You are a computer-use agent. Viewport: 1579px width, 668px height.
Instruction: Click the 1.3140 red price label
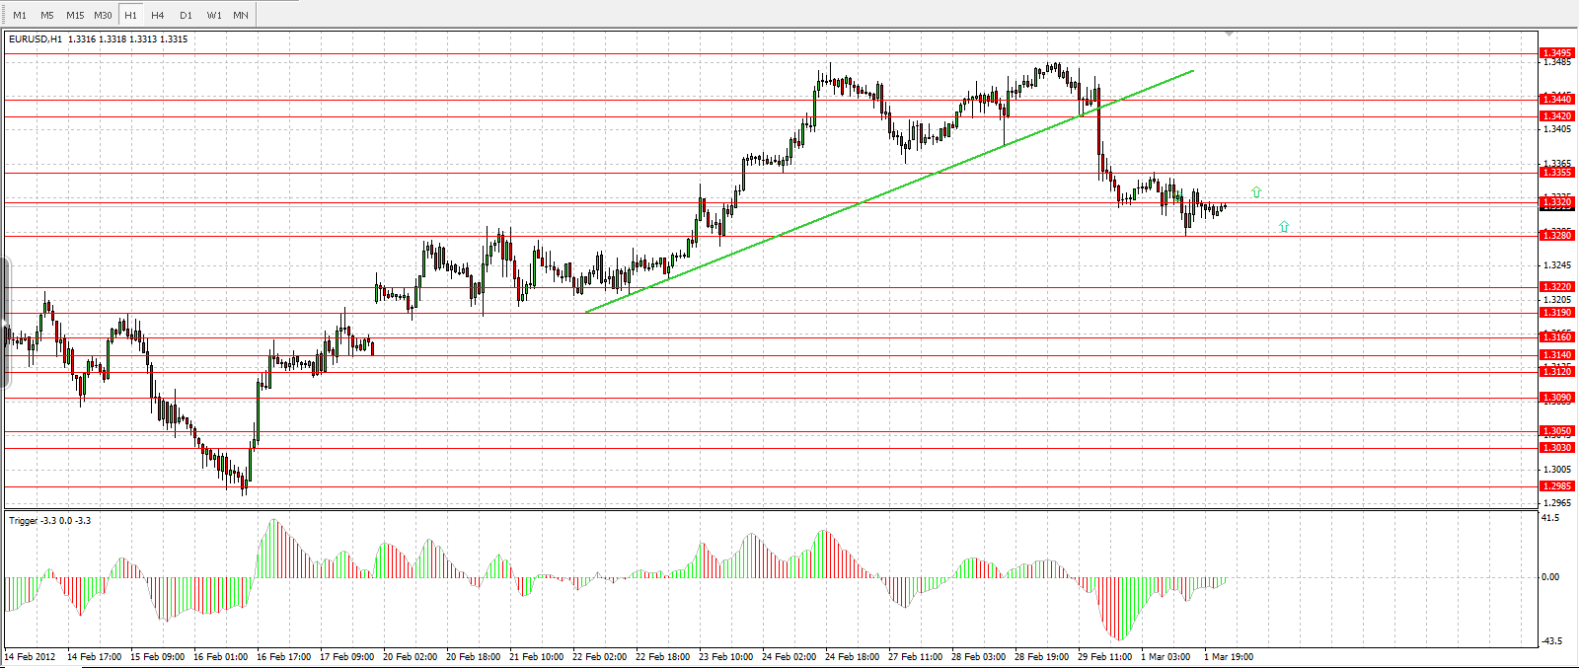point(1557,354)
